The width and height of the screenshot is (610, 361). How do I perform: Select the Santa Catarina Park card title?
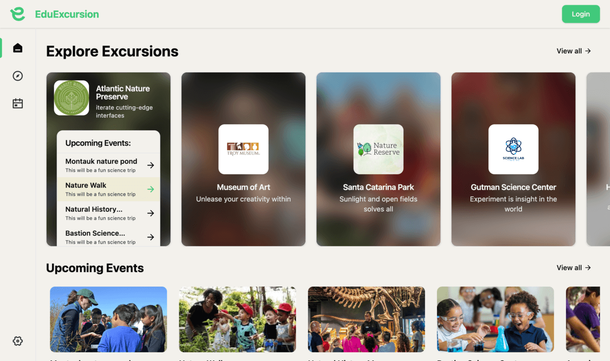pyautogui.click(x=378, y=187)
